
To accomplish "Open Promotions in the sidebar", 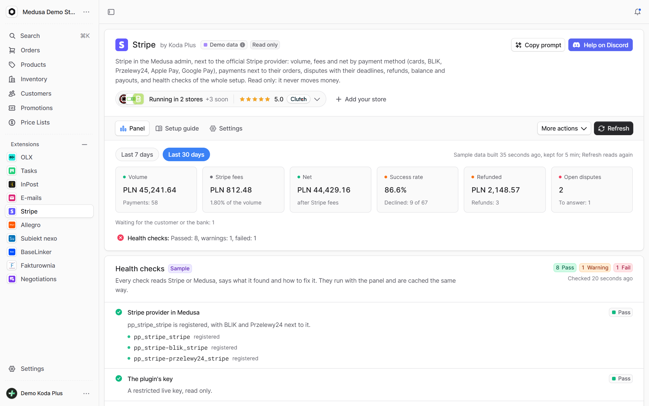I will click(49, 108).
